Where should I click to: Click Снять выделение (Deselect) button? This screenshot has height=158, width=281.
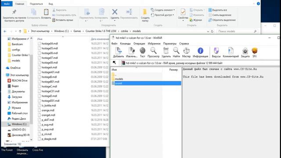[220, 15]
